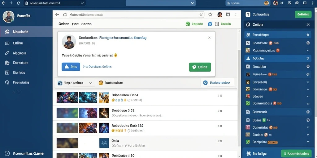317x158 pixels.
Task: Select "Online" in the left sidebar
Action: pyautogui.click(x=18, y=43)
